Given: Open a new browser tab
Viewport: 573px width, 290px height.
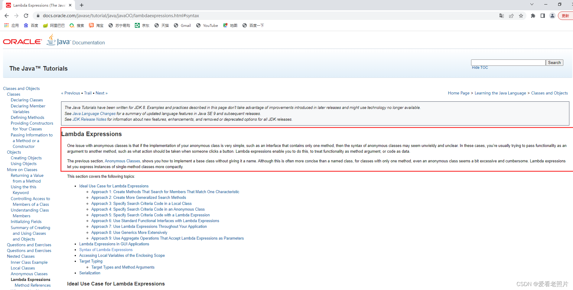Looking at the screenshot, I should pyautogui.click(x=82, y=5).
